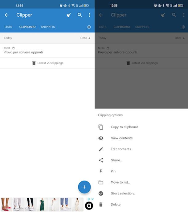Open SNIPPETS tab in left screen
Image resolution: width=188 pixels, height=212 pixels.
pos(48,27)
